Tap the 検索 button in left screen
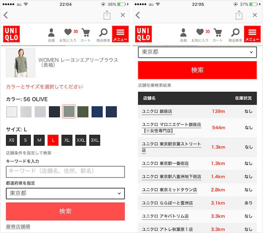Viewport: 263px width, 233px height. [x=65, y=211]
